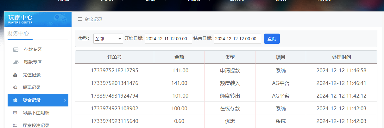
Task: Select the 财务中心 section heading
Action: (18, 33)
